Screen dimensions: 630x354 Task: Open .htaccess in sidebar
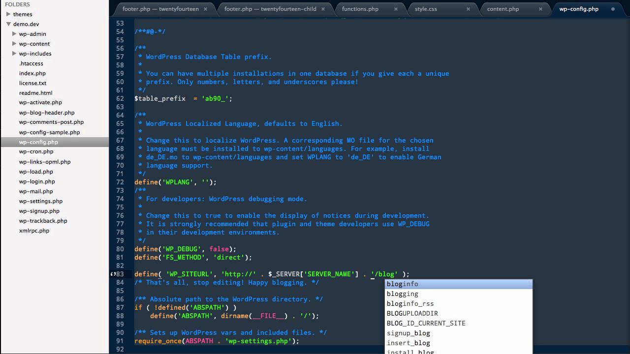point(31,63)
